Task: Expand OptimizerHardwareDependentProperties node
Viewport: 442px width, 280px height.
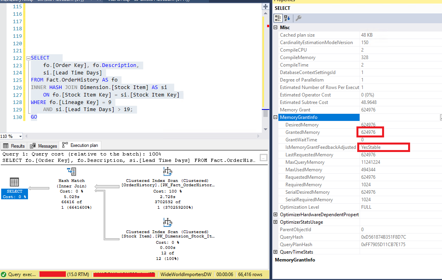Action: pos(275,215)
